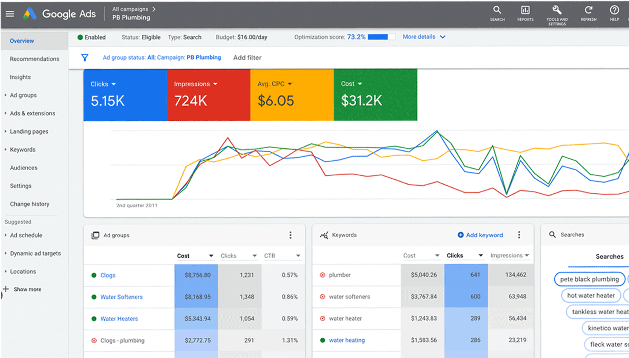Click the $8,756.80 cost cell

[196, 275]
